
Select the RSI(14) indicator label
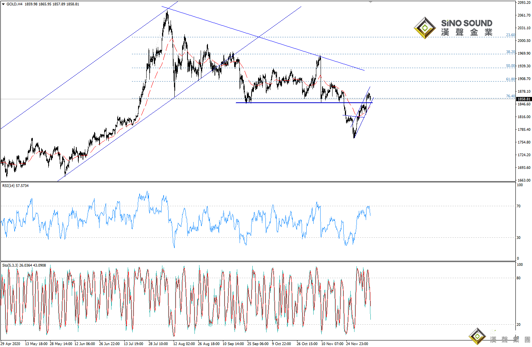(x=15, y=186)
